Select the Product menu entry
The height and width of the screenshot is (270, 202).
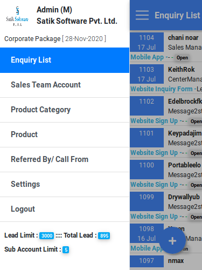point(65,134)
